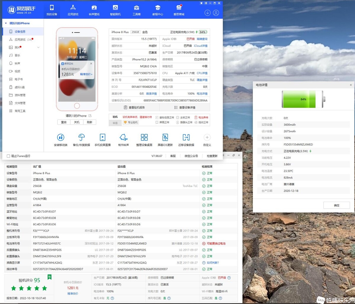Open the title bar list menu icon

coord(205,3)
